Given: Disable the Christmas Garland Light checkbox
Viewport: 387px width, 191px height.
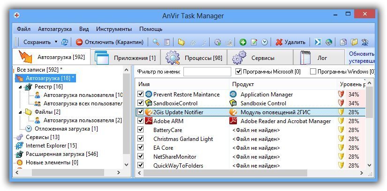Looking at the screenshot, I should point(140,139).
